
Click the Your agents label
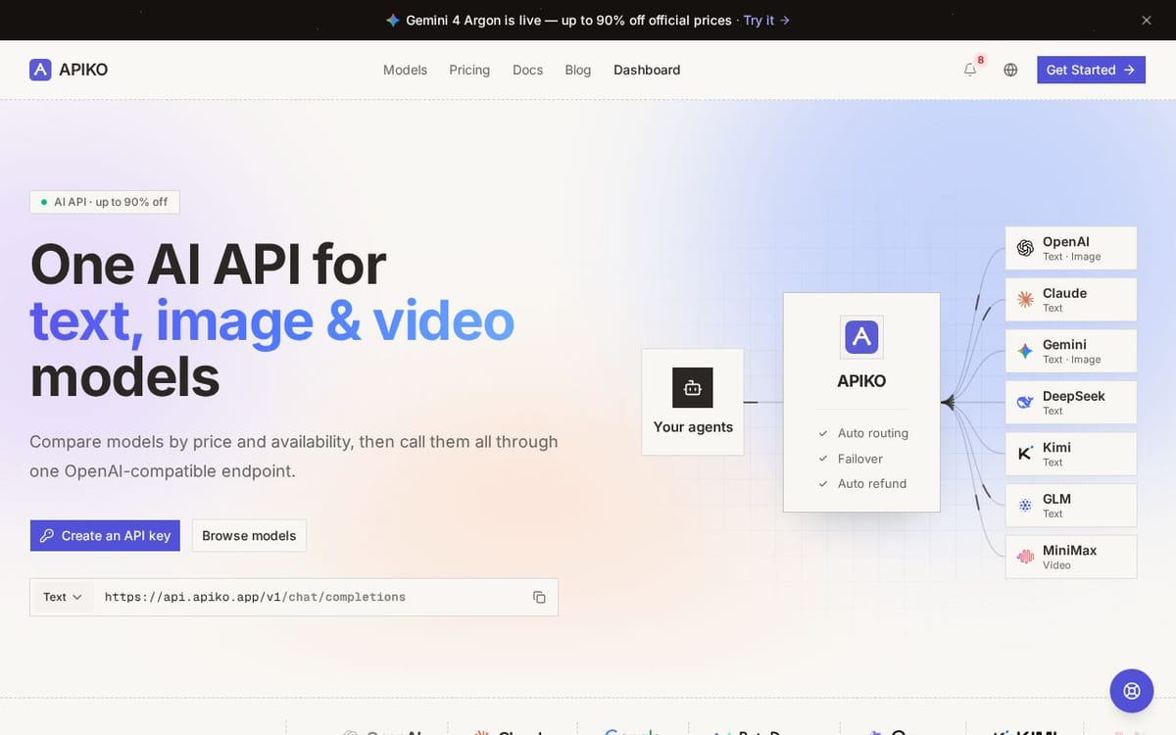click(x=693, y=427)
